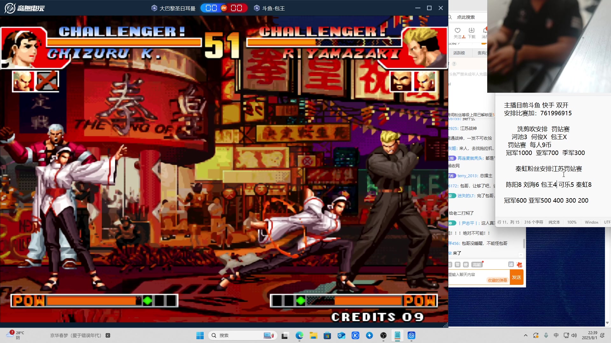
Task: Open the Windows Start menu
Action: point(200,335)
